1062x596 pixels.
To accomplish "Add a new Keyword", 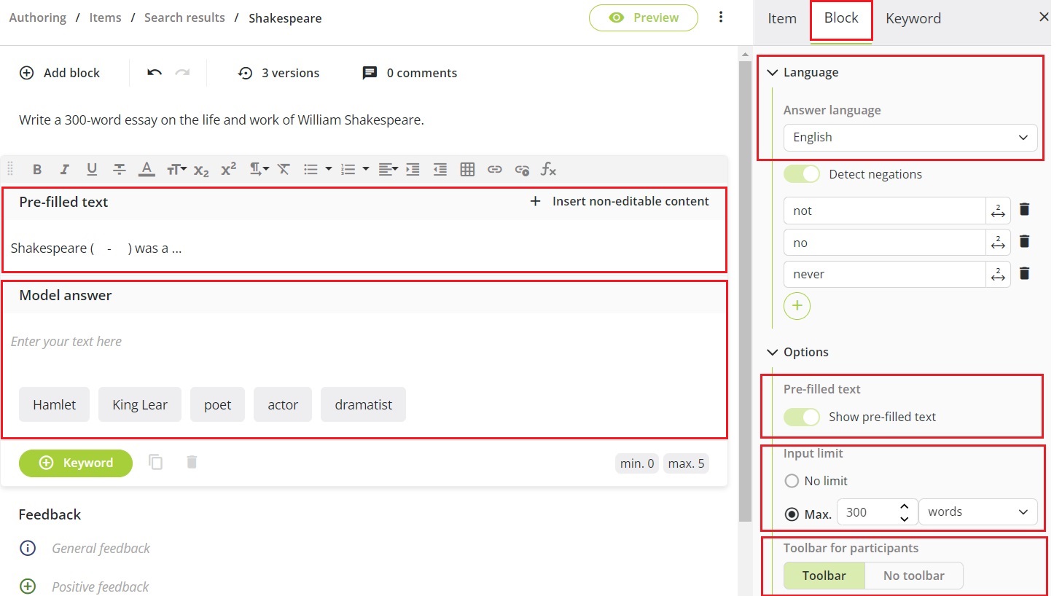I will pyautogui.click(x=76, y=463).
